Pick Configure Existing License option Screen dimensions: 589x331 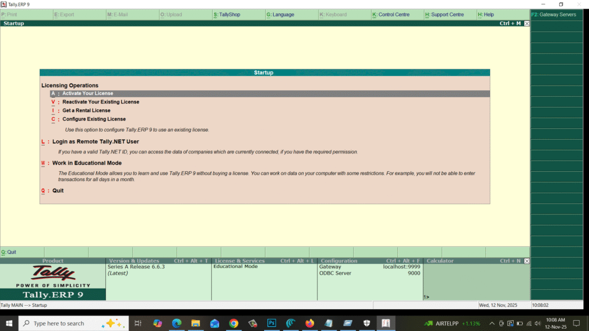point(94,120)
